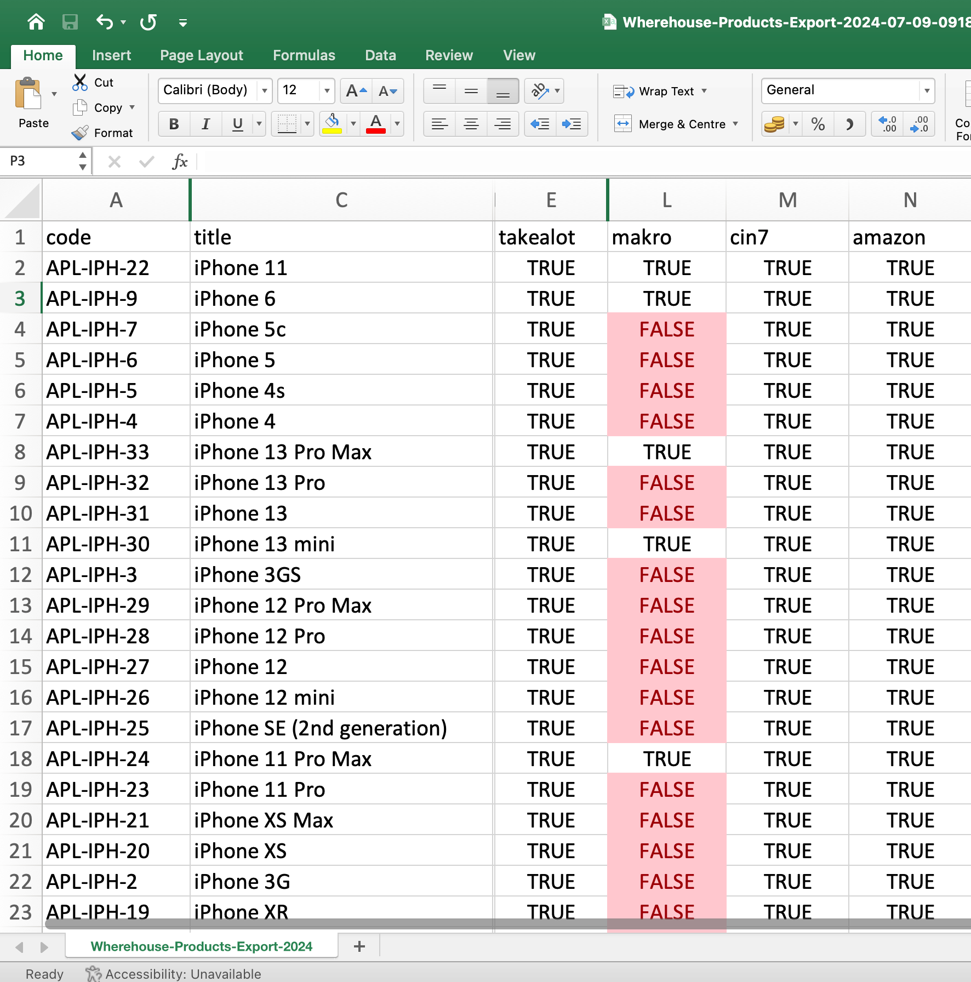Apply the yellow fill colour bucket

[x=332, y=124]
